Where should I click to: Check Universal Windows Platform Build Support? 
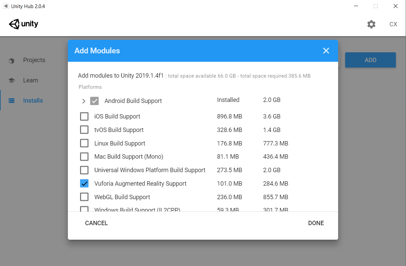pos(84,170)
